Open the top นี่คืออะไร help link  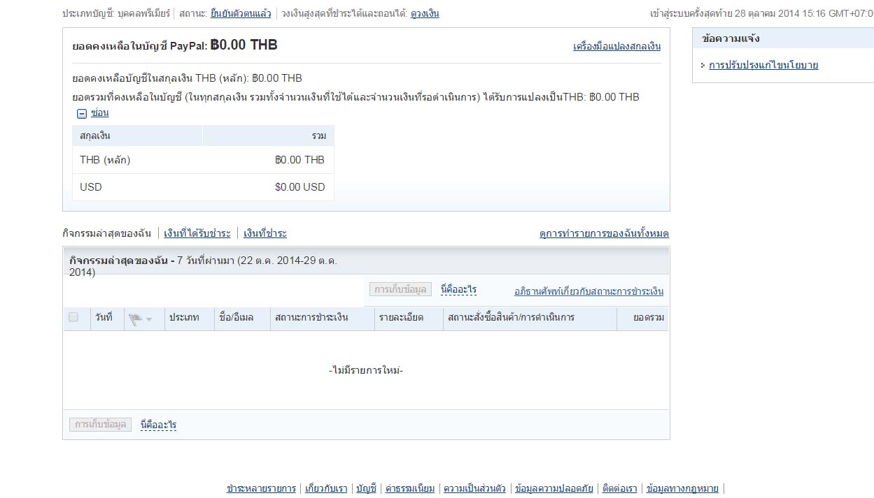coord(459,289)
